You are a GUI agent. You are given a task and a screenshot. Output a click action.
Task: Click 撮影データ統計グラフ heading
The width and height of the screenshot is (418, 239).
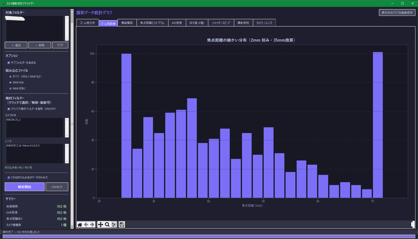point(94,12)
